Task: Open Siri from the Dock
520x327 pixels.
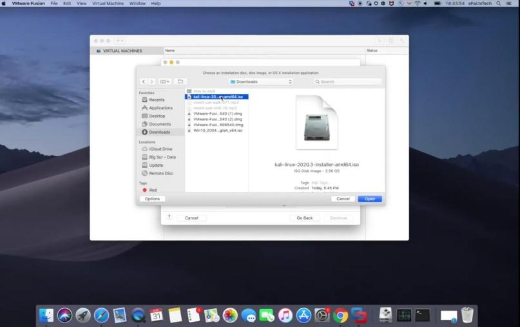Action: point(64,315)
